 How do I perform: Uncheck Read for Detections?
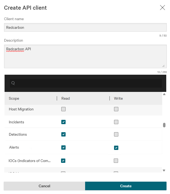63,134
